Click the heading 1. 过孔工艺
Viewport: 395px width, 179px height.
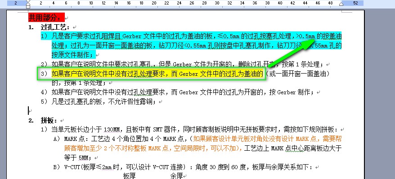[50, 27]
